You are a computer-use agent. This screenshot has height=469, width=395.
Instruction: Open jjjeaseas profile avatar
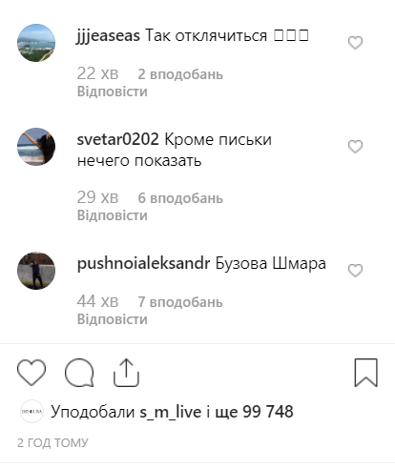(36, 43)
